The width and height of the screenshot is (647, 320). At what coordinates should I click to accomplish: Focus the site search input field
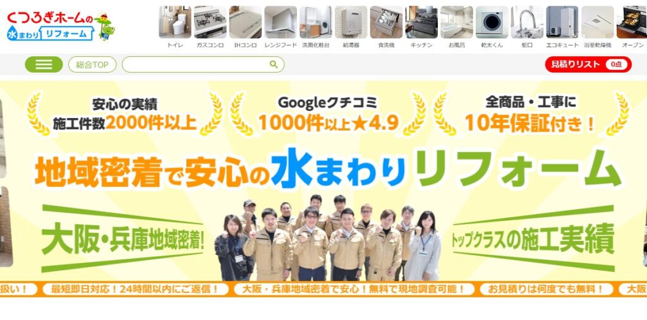[196, 64]
